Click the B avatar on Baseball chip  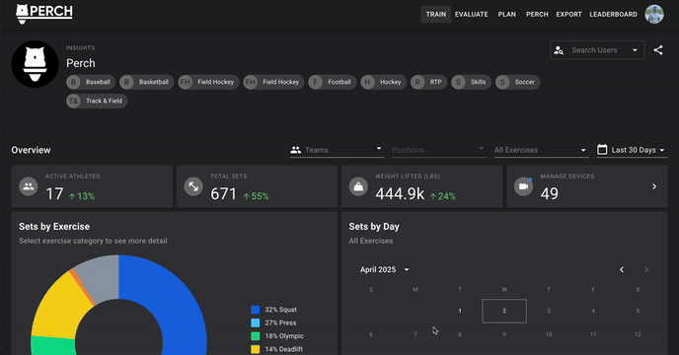[74, 82]
